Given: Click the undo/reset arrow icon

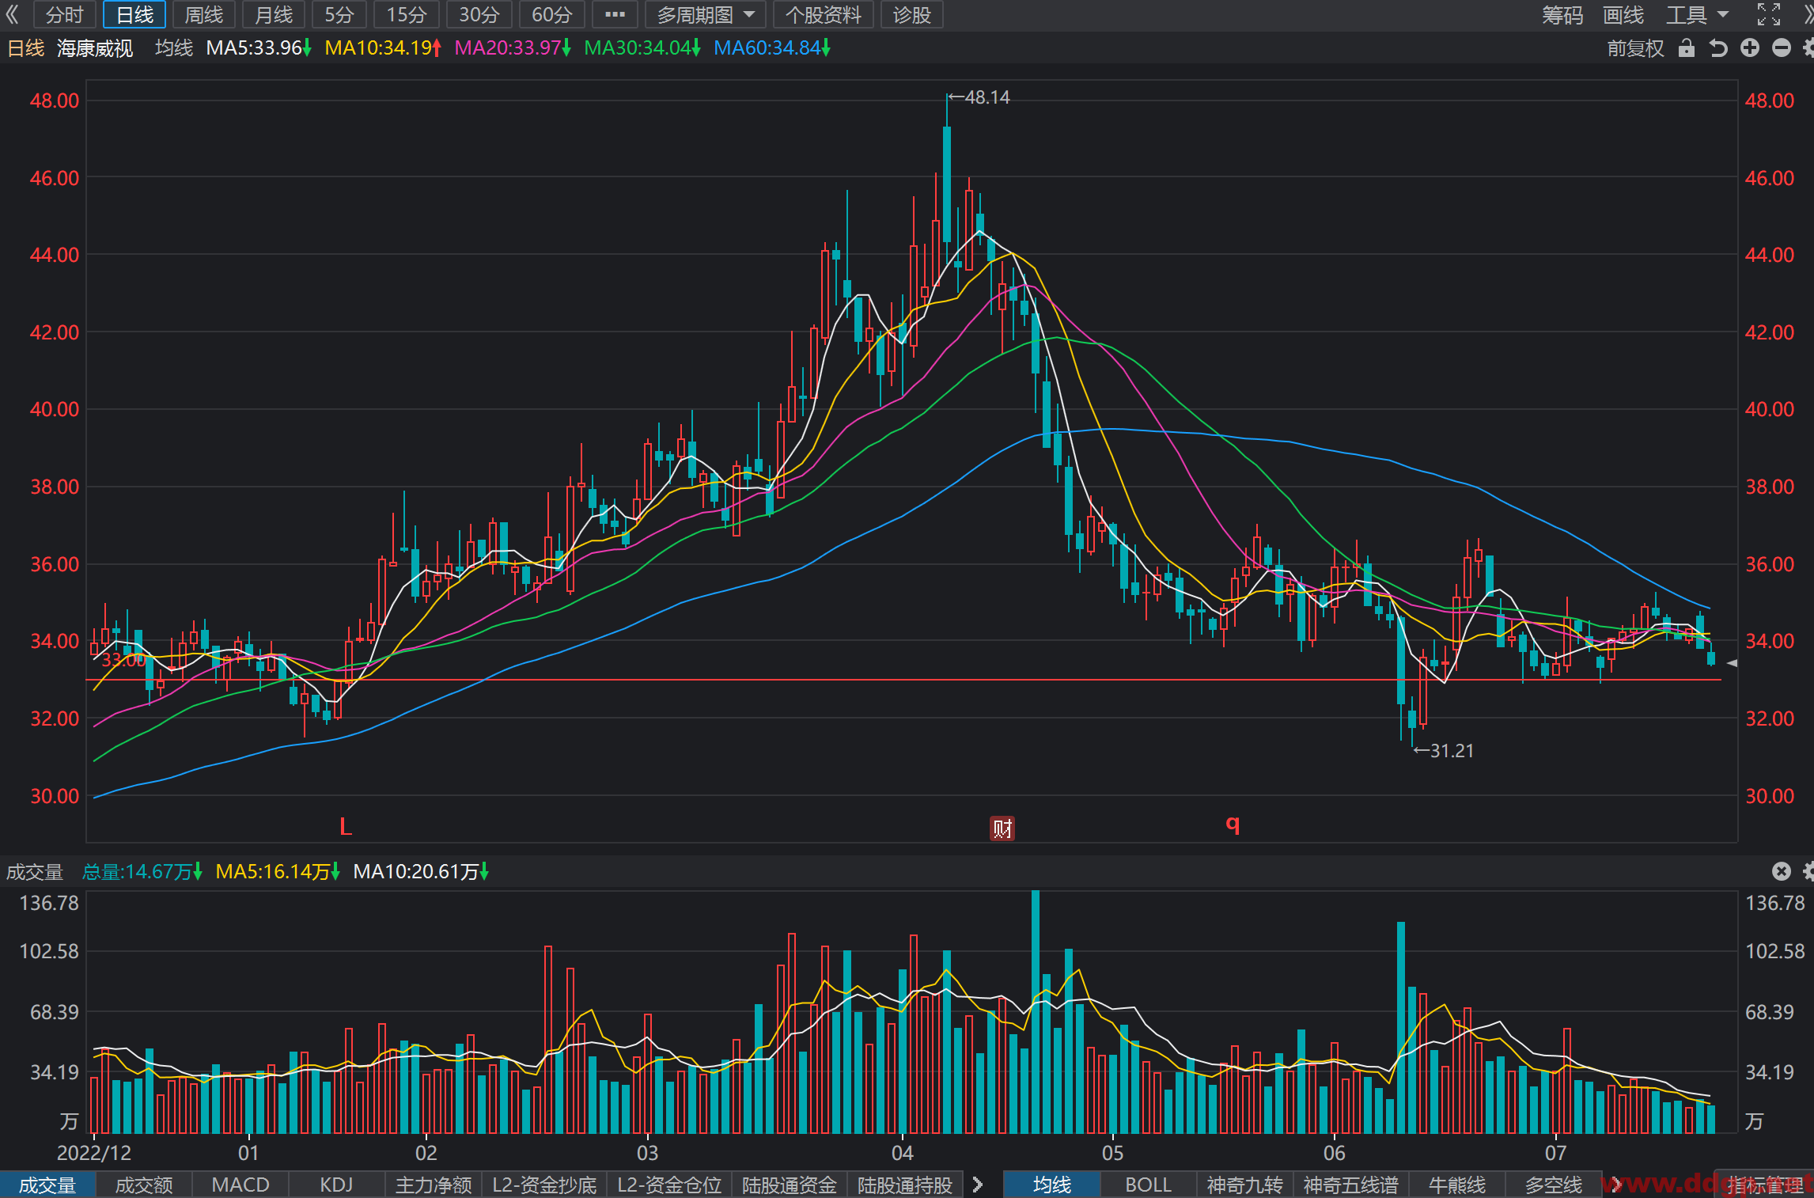Looking at the screenshot, I should coord(1717,48).
